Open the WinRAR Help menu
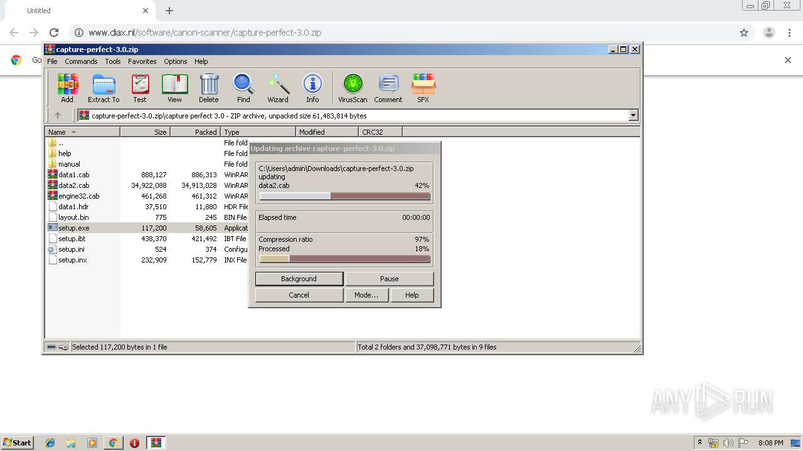The width and height of the screenshot is (803, 451). click(201, 61)
